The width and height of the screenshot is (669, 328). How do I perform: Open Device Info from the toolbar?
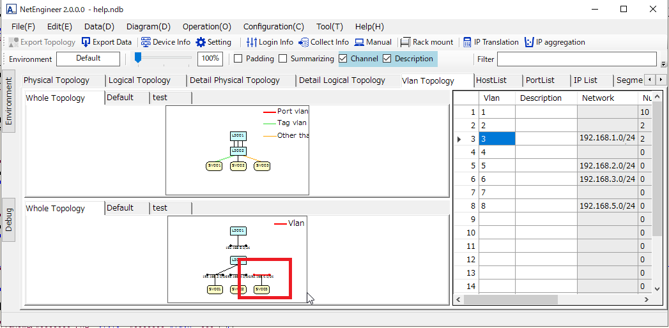coord(146,42)
